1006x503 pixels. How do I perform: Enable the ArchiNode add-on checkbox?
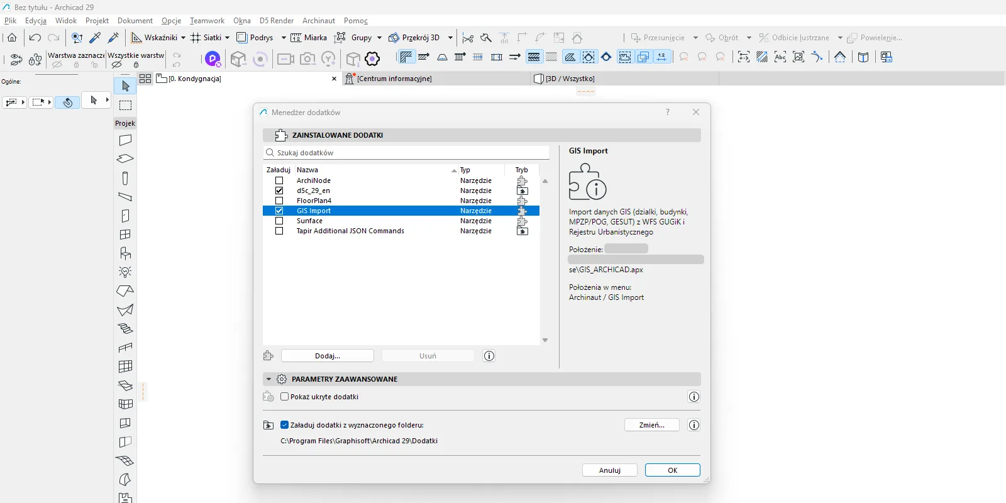tap(279, 180)
